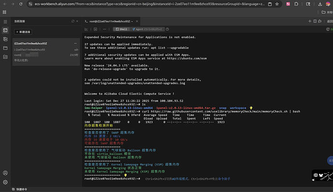
Task: Click the lightbulb hint above the prompt
Action: click(125, 175)
